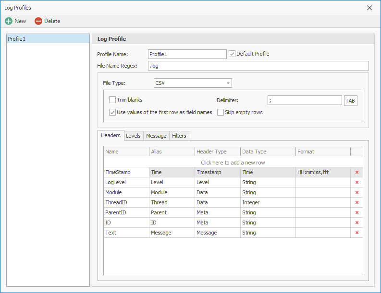The height and width of the screenshot is (293, 381).
Task: Sort by the Header Type column header
Action: [218, 152]
